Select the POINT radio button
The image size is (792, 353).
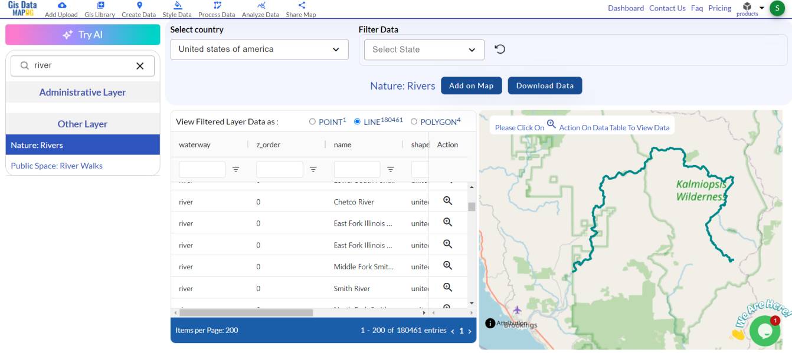click(313, 121)
